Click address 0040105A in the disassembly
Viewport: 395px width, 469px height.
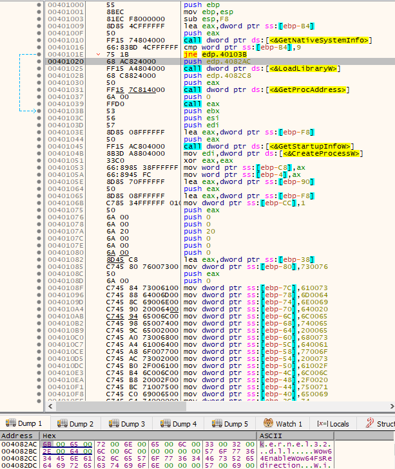66,175
